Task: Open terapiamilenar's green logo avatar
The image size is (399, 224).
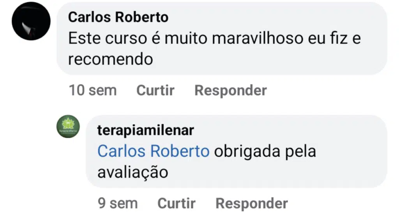Action: 68,127
